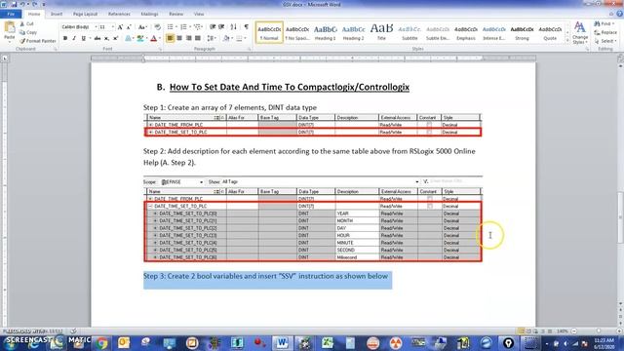Save the document from Quick Access toolbar
This screenshot has height=351, width=624.
(x=14, y=4)
